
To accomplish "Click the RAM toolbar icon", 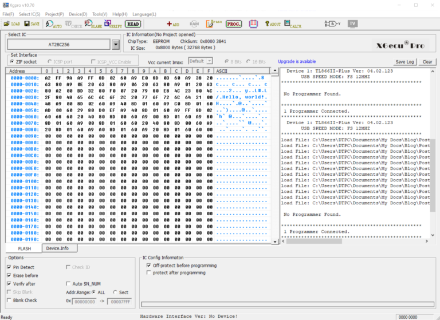I will [194, 24].
